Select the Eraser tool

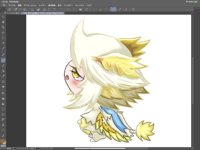point(3,87)
